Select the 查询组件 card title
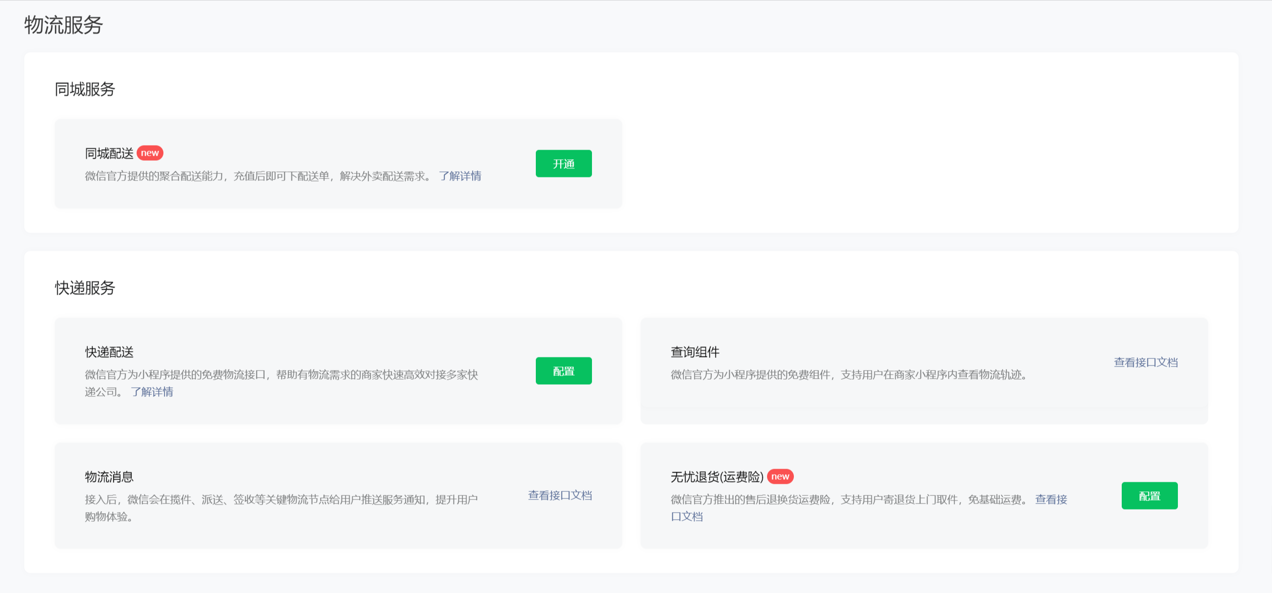1272x593 pixels. tap(695, 352)
